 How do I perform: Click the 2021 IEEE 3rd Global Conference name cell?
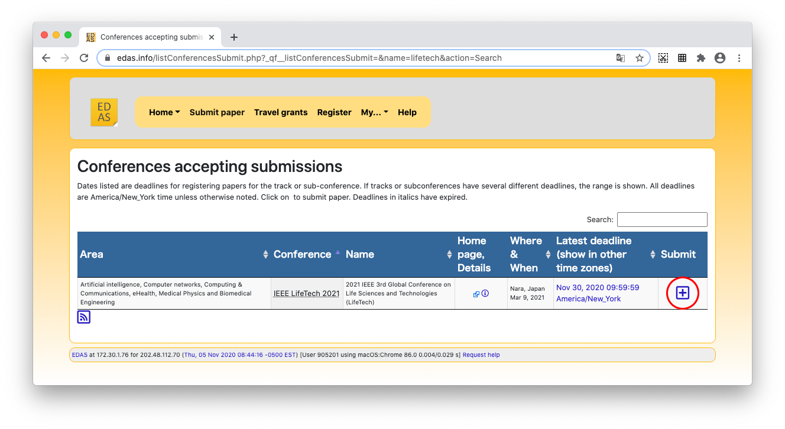tap(398, 293)
